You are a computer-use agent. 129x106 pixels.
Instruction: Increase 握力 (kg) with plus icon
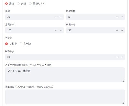(122, 57)
